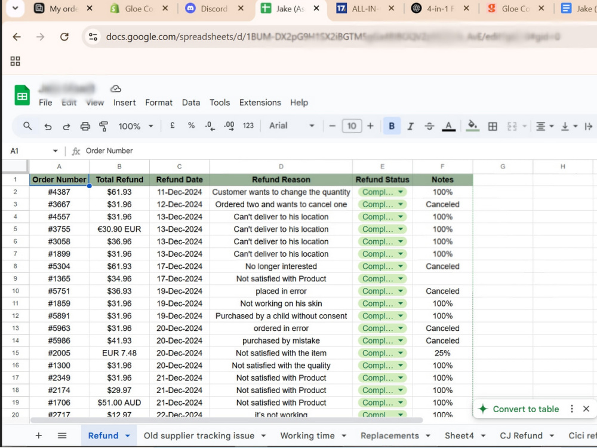Select cell with order number #2005
Image resolution: width=597 pixels, height=448 pixels.
[59, 353]
